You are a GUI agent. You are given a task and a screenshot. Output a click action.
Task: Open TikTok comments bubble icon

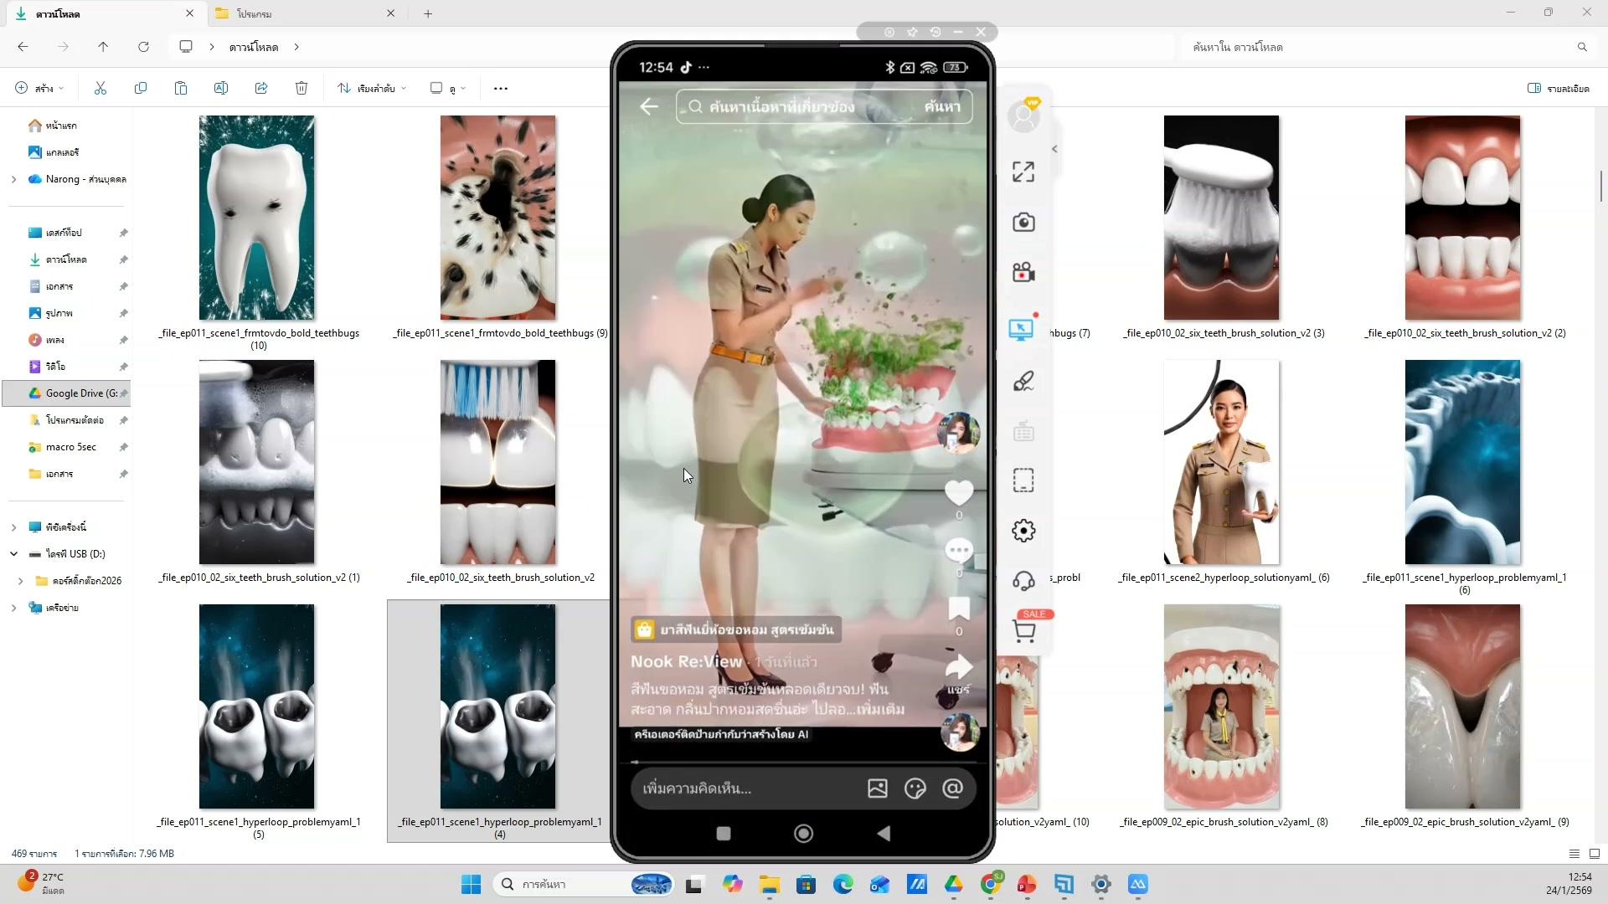[x=959, y=551]
